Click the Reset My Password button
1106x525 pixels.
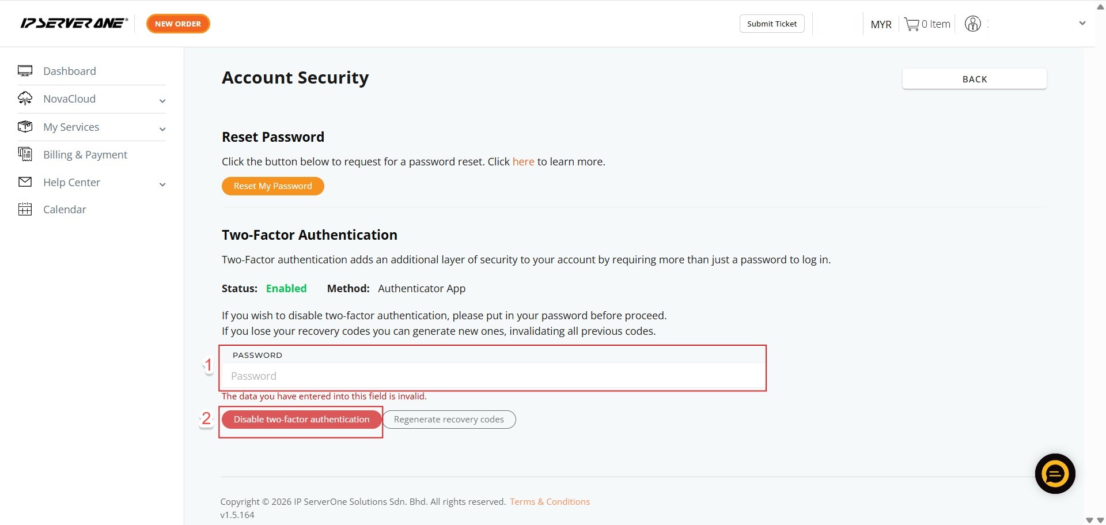click(x=272, y=186)
